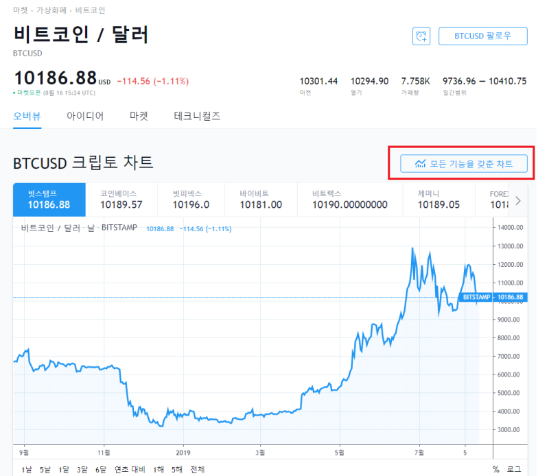This screenshot has height=476, width=549.
Task: Set chart range to 5날
Action: click(45, 469)
